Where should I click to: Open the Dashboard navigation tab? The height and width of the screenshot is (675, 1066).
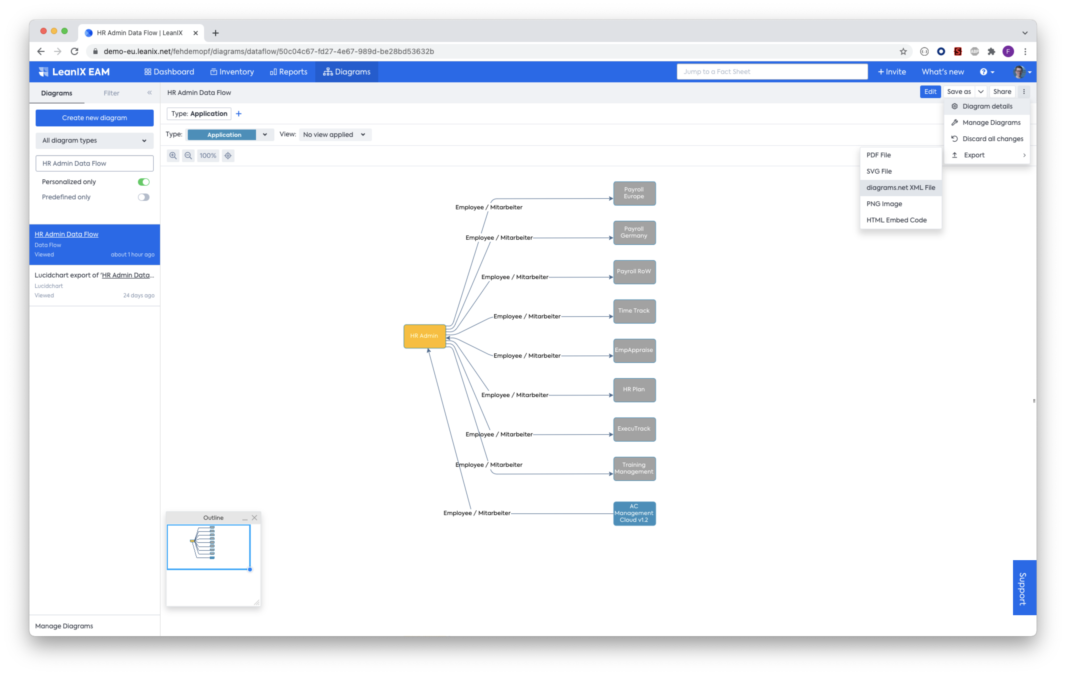click(169, 72)
